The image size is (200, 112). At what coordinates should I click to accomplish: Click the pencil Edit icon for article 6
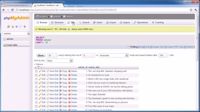pyautogui.click(x=40, y=91)
